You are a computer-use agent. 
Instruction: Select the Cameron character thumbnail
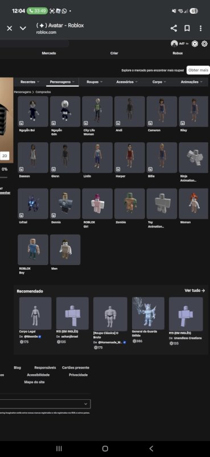(162, 111)
